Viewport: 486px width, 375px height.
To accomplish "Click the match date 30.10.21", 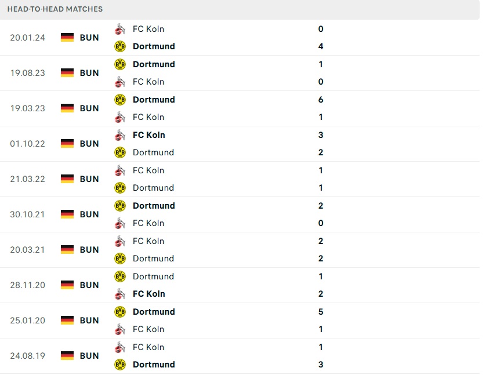I will pyautogui.click(x=27, y=214).
